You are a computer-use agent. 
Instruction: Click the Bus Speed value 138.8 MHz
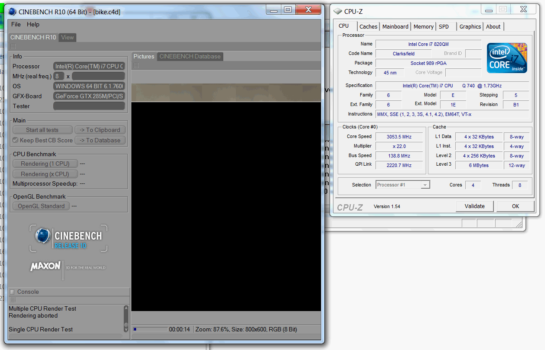click(399, 156)
